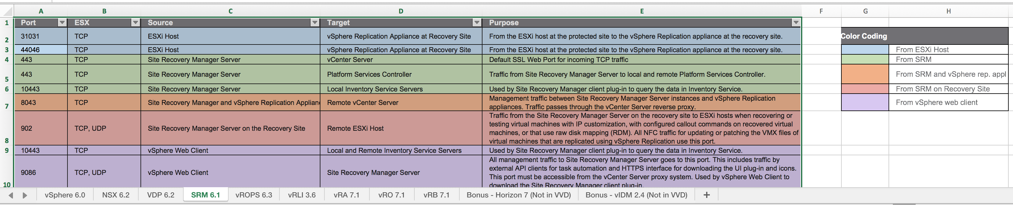The width and height of the screenshot is (1013, 205).
Task: Open the Port column filter dropdown
Action: click(62, 23)
